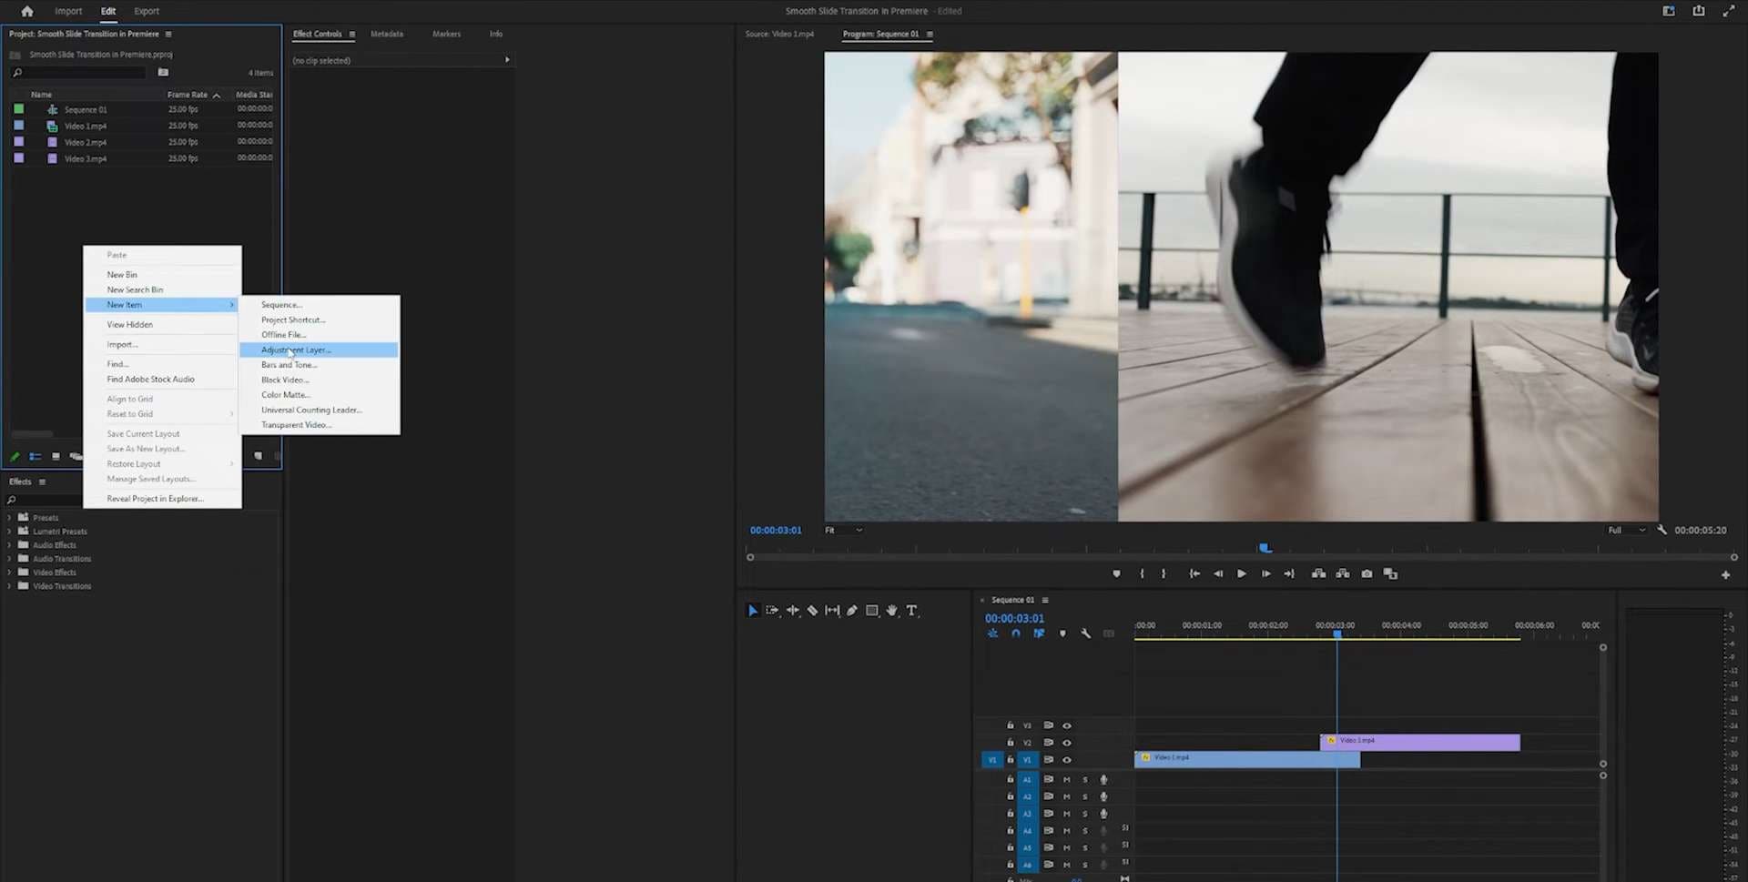Click the Home icon
This screenshot has width=1748, height=882.
[x=27, y=11]
